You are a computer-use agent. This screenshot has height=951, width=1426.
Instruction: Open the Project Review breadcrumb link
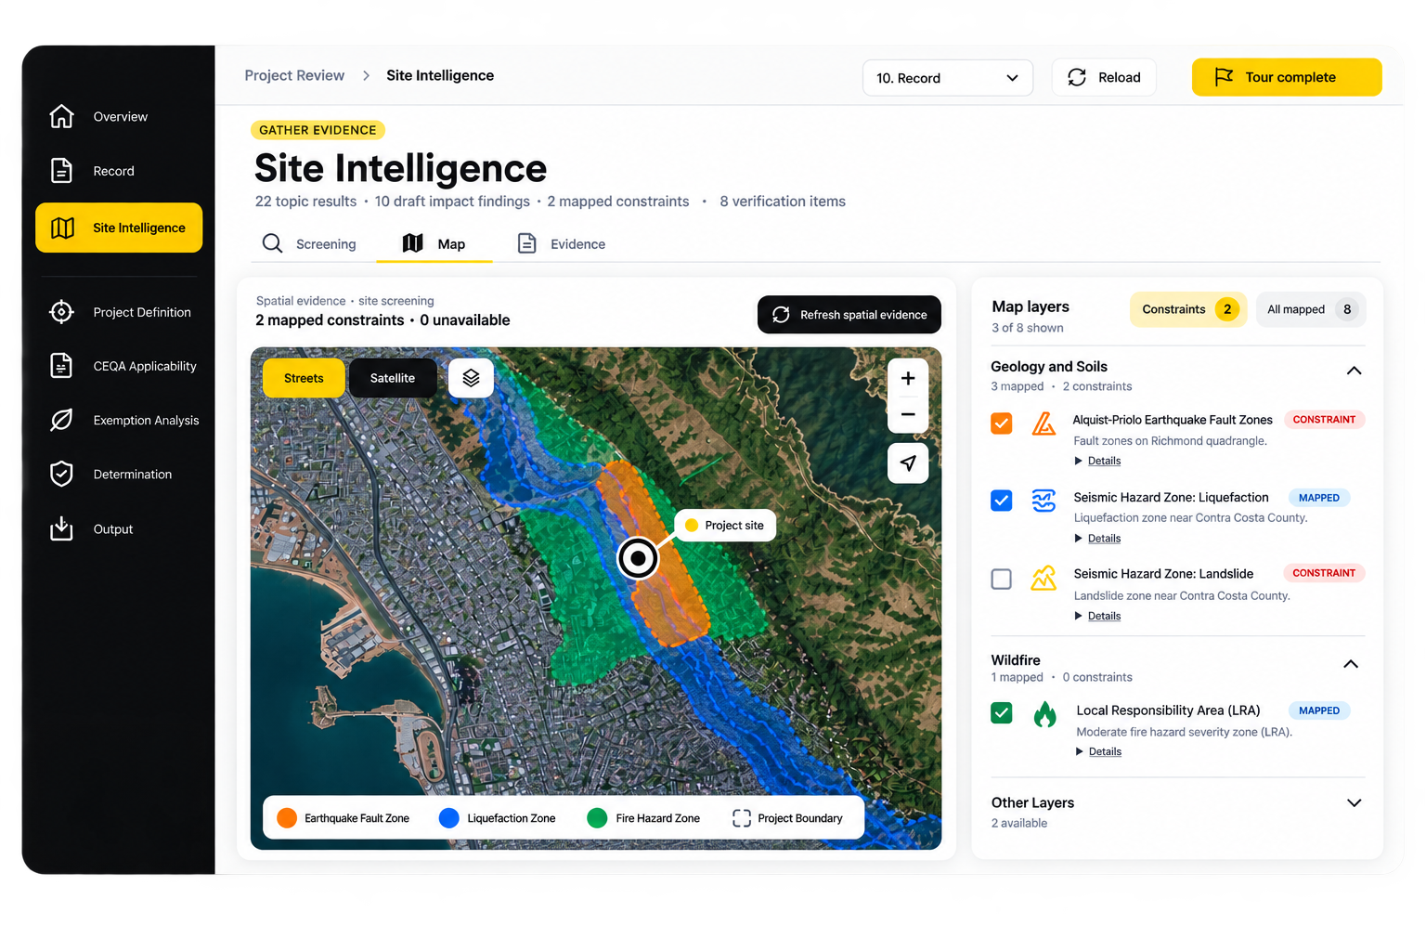tap(294, 75)
